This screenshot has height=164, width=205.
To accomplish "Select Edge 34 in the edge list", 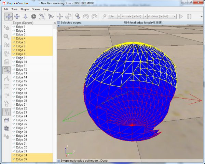I will (32, 155).
